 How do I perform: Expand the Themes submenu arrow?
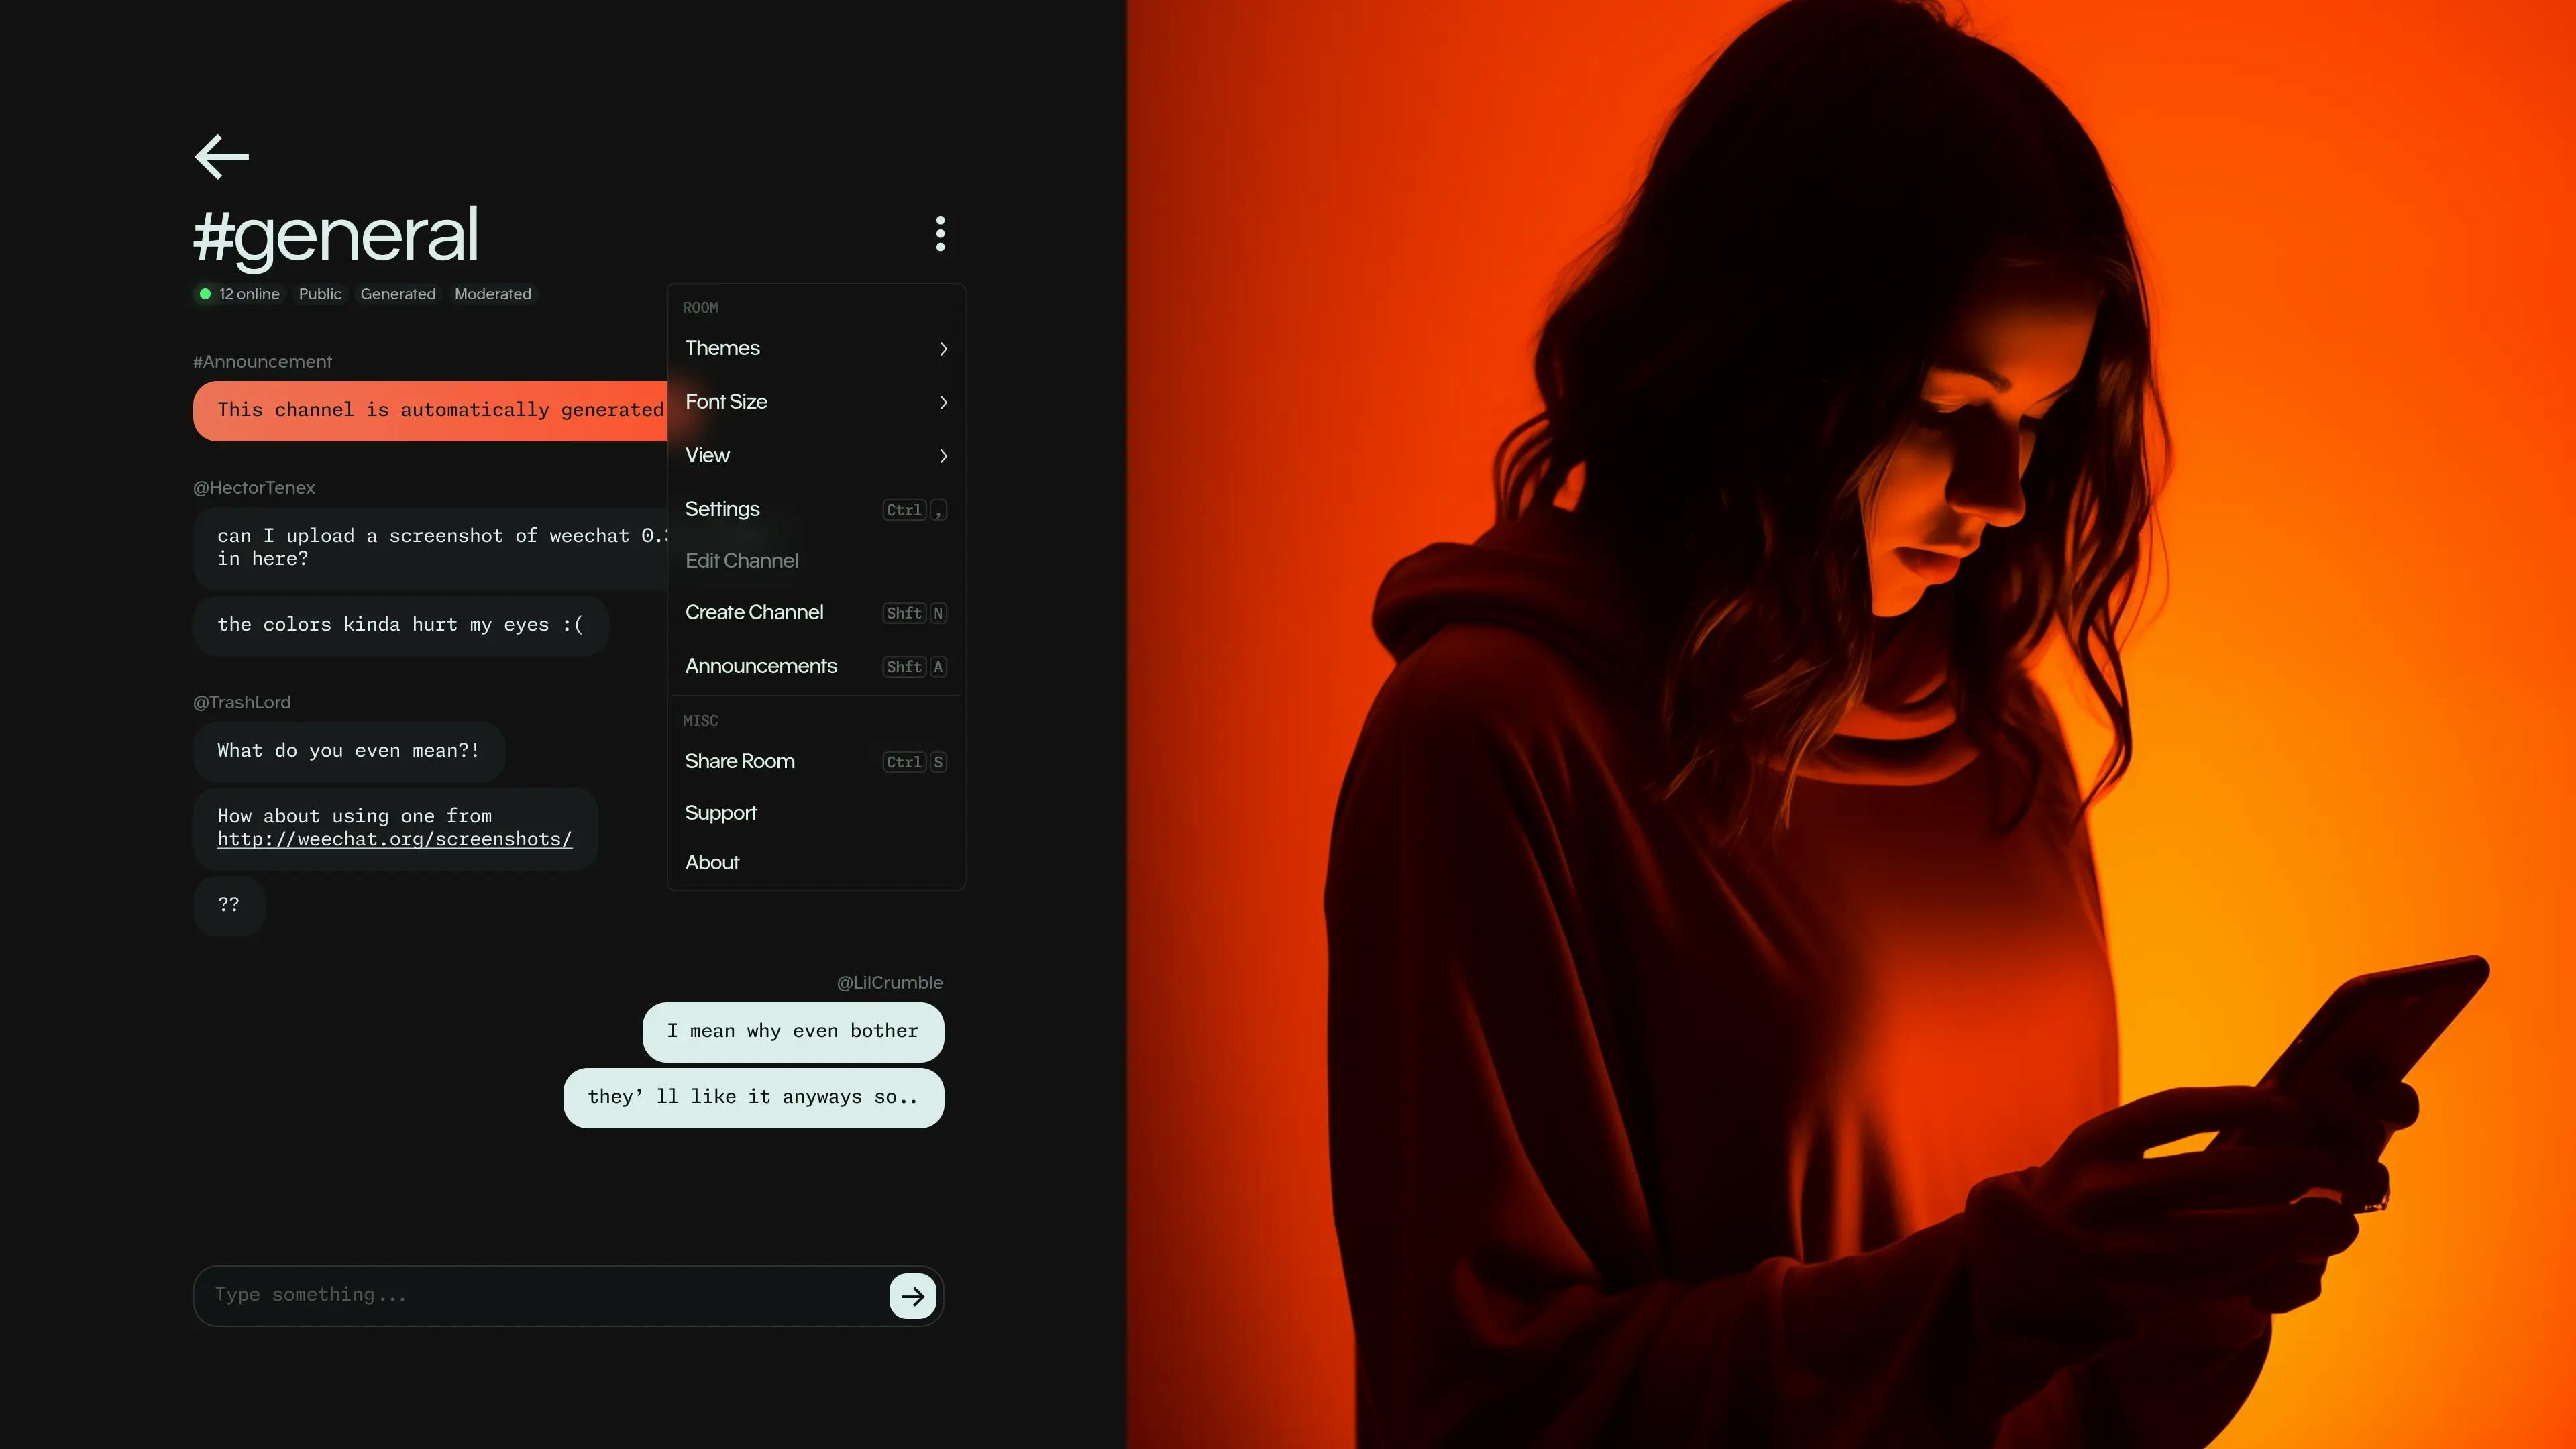(x=945, y=347)
